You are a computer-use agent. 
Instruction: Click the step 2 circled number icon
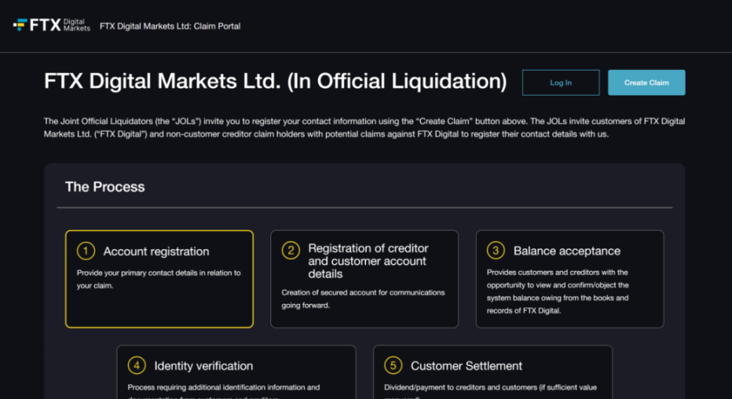coord(291,251)
